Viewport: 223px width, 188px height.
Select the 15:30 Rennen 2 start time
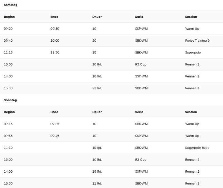click(8, 184)
